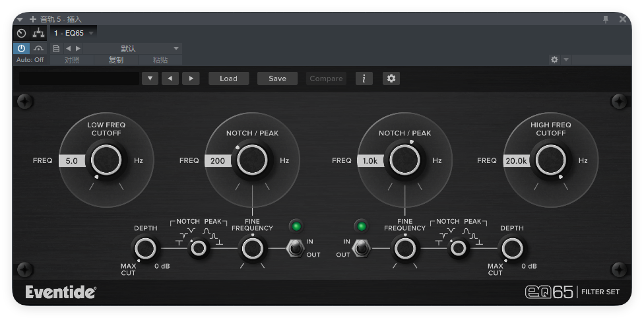Viewport: 644px width, 318px height.
Task: Open the 默认 preset dropdown
Action: (x=133, y=48)
